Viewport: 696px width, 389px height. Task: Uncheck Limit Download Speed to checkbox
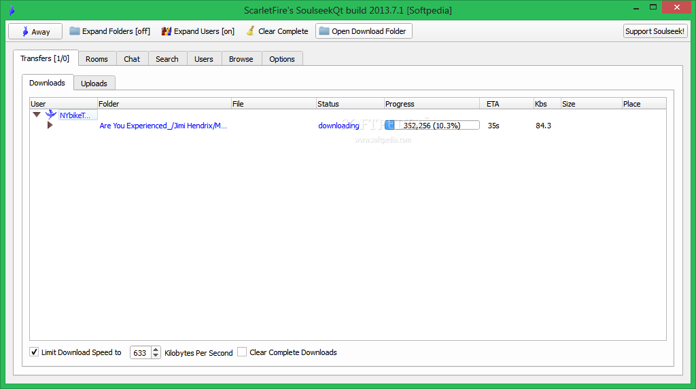34,352
